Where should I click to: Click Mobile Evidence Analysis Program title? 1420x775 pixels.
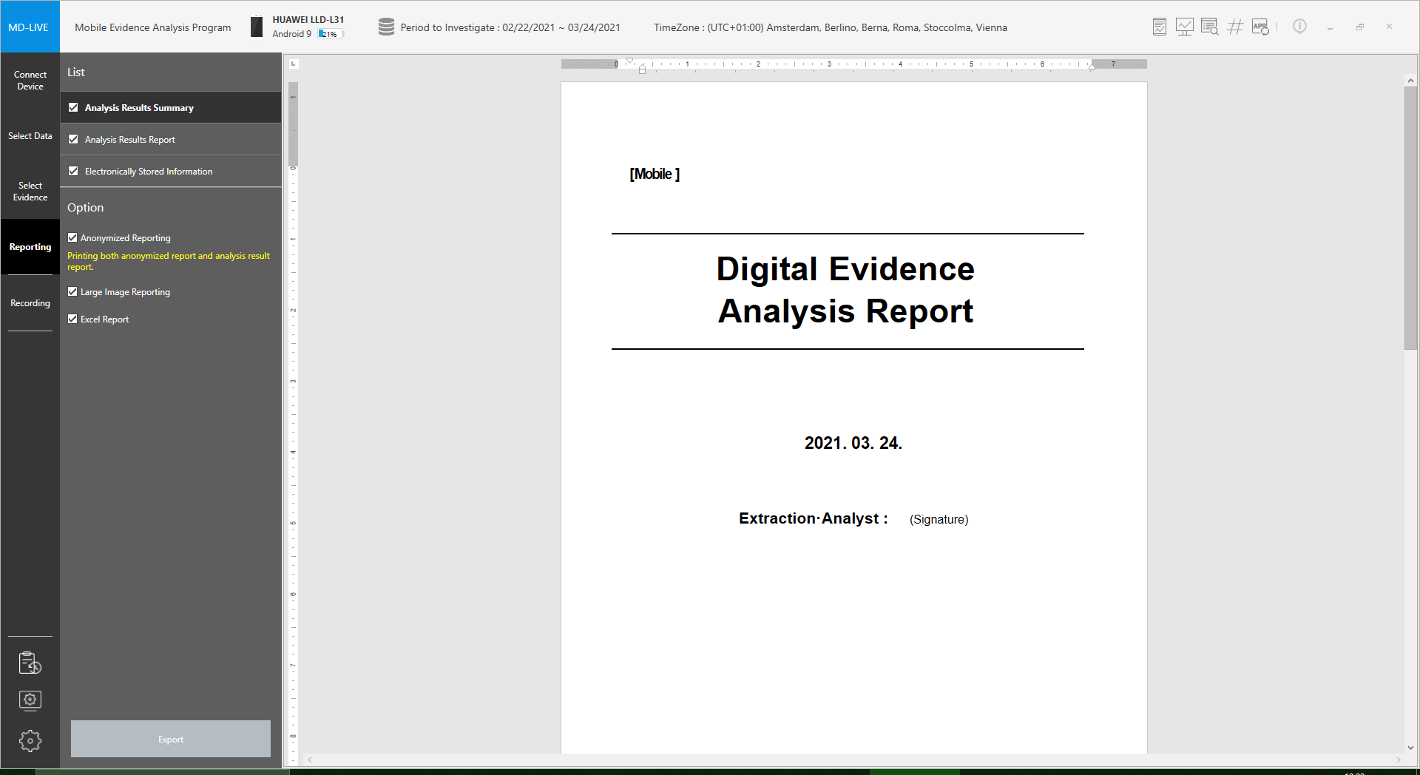[153, 27]
